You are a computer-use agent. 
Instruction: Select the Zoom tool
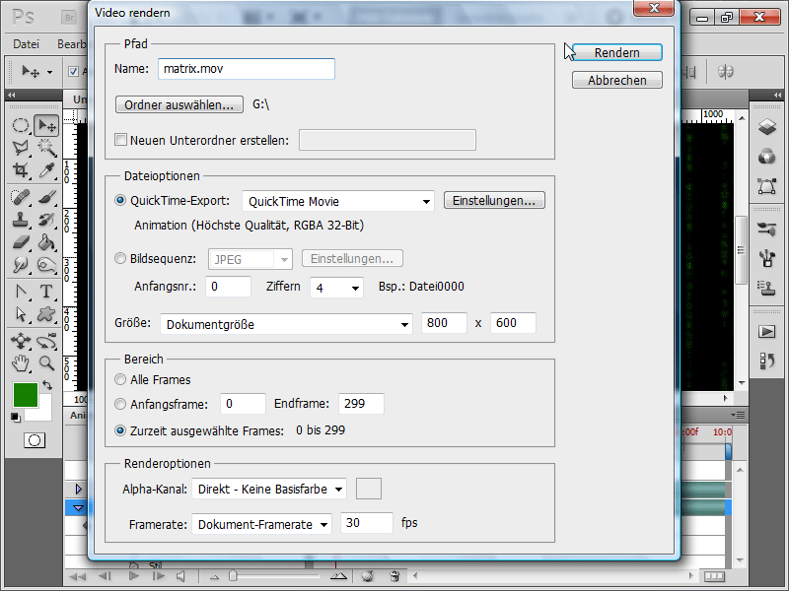(x=46, y=363)
